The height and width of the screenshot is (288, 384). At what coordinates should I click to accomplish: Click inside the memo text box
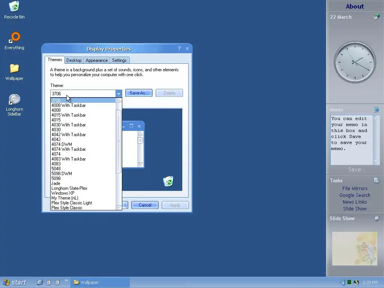(x=351, y=139)
